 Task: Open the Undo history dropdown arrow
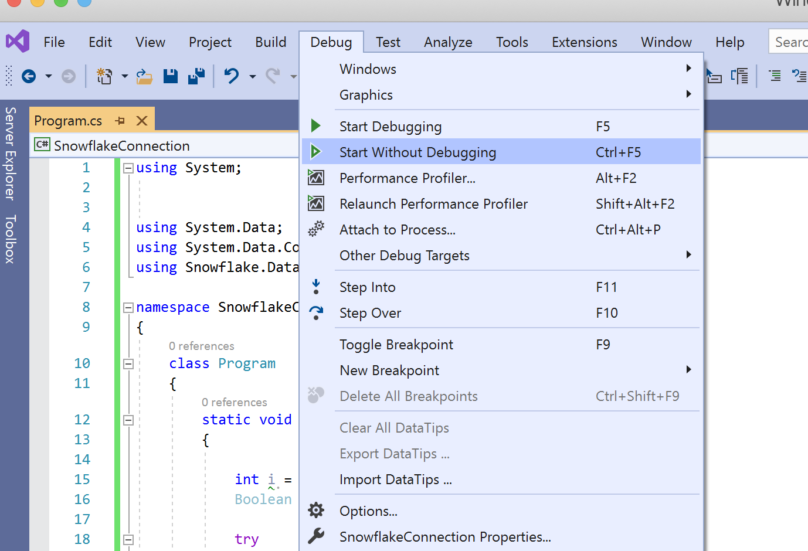(x=252, y=77)
